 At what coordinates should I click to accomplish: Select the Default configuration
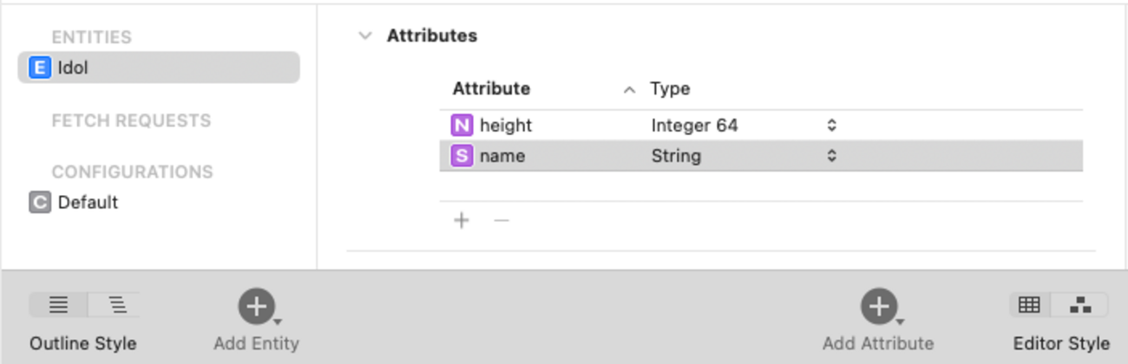point(88,202)
